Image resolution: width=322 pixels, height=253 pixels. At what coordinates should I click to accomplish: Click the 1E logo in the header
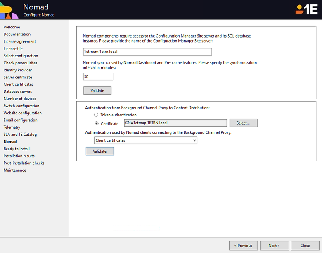306,9
